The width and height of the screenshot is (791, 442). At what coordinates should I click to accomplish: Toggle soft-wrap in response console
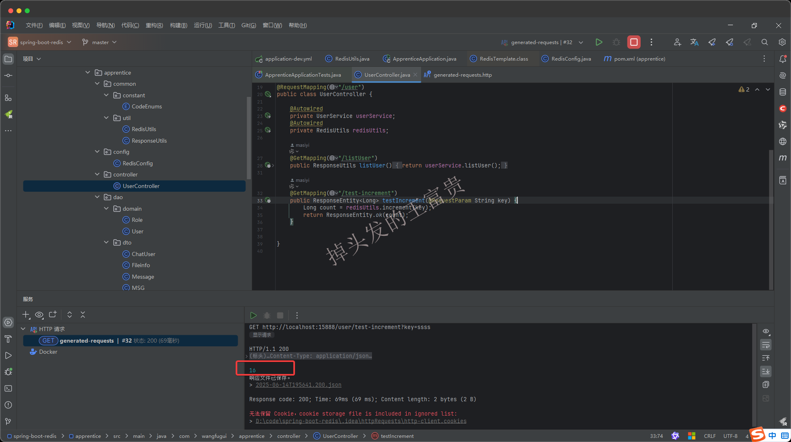point(766,345)
